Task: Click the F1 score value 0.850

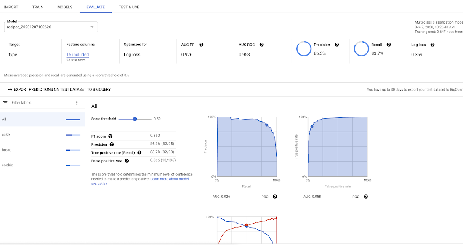Action: pyautogui.click(x=155, y=136)
